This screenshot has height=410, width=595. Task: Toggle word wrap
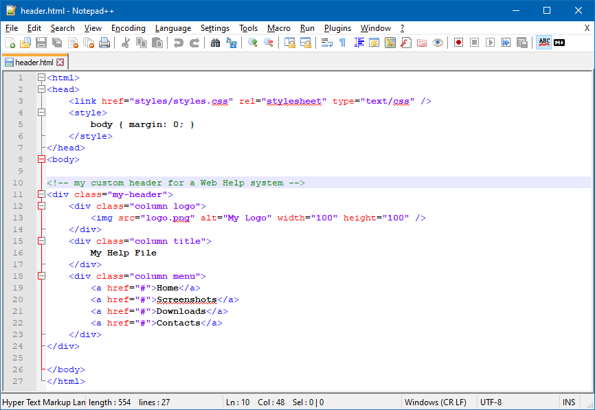(x=326, y=43)
